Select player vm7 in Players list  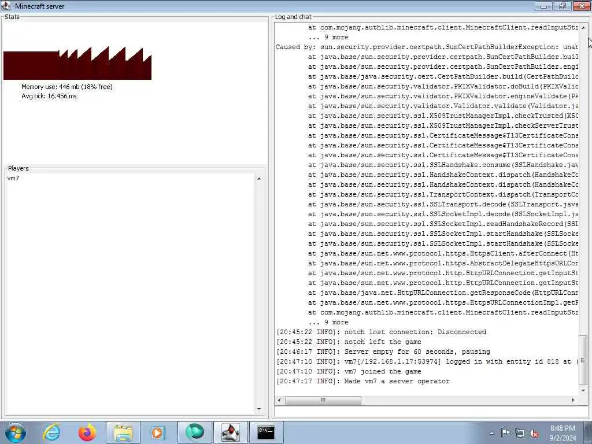pyautogui.click(x=13, y=178)
